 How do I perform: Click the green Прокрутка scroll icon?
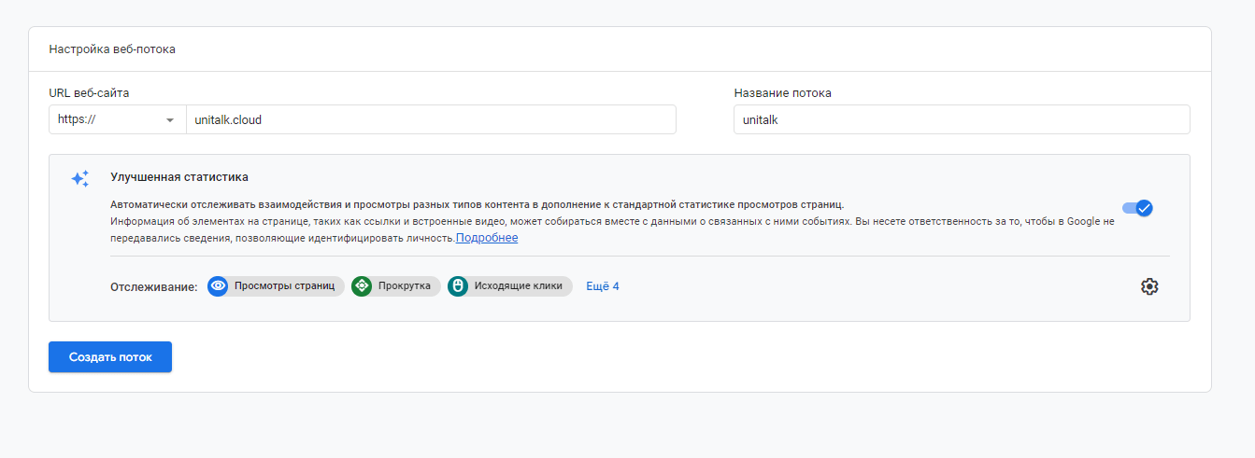[x=362, y=286]
